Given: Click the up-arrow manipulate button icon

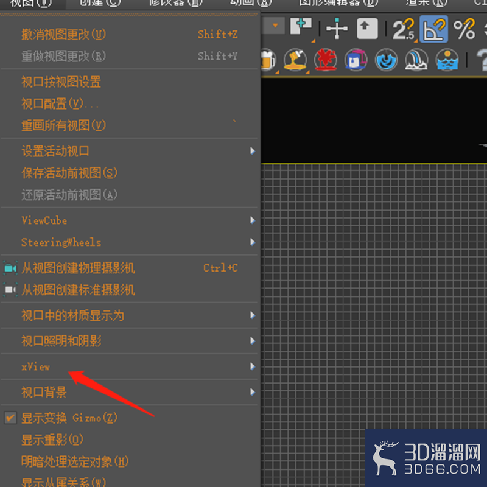Looking at the screenshot, I should coord(367,29).
